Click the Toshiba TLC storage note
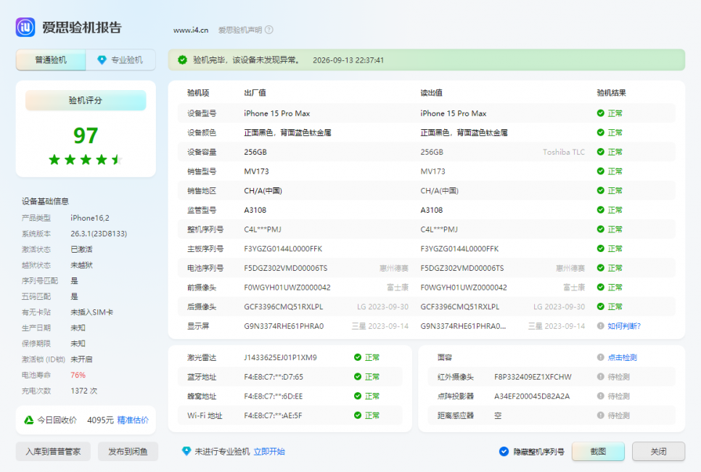The height and width of the screenshot is (472, 701). (564, 152)
